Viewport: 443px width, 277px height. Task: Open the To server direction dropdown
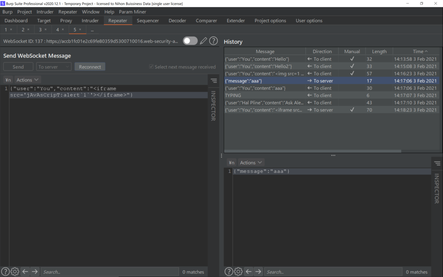[x=54, y=67]
